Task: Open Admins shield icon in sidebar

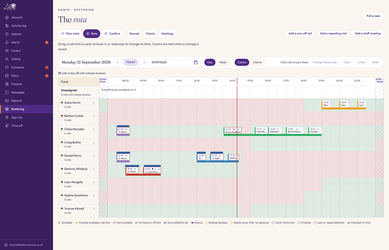Action: pos(7,34)
